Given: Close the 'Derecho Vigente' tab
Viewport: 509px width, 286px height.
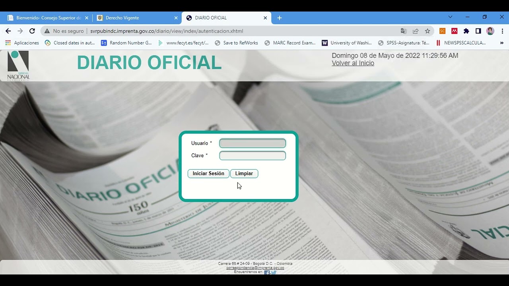Looking at the screenshot, I should 176,18.
